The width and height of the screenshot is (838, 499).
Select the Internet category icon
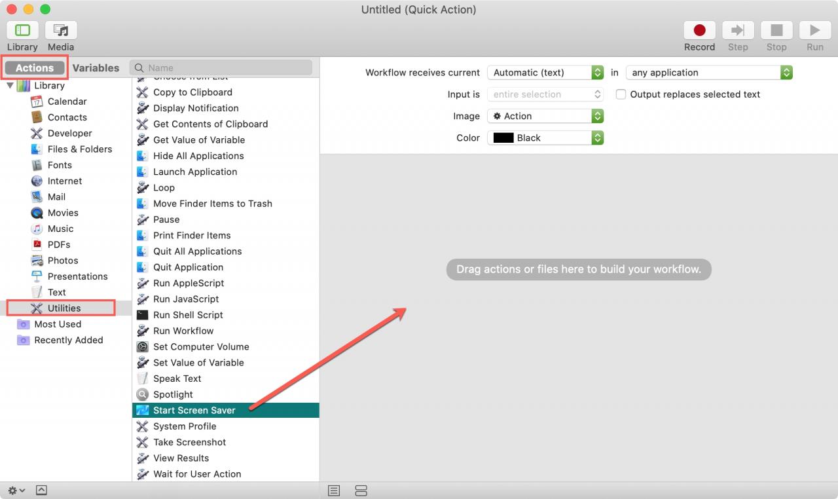[37, 181]
